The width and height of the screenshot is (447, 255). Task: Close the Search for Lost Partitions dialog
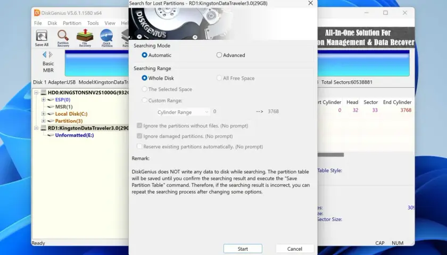(311, 3)
